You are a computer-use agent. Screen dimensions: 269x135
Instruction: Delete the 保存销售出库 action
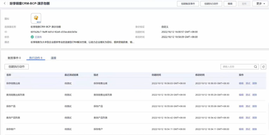tap(255, 83)
